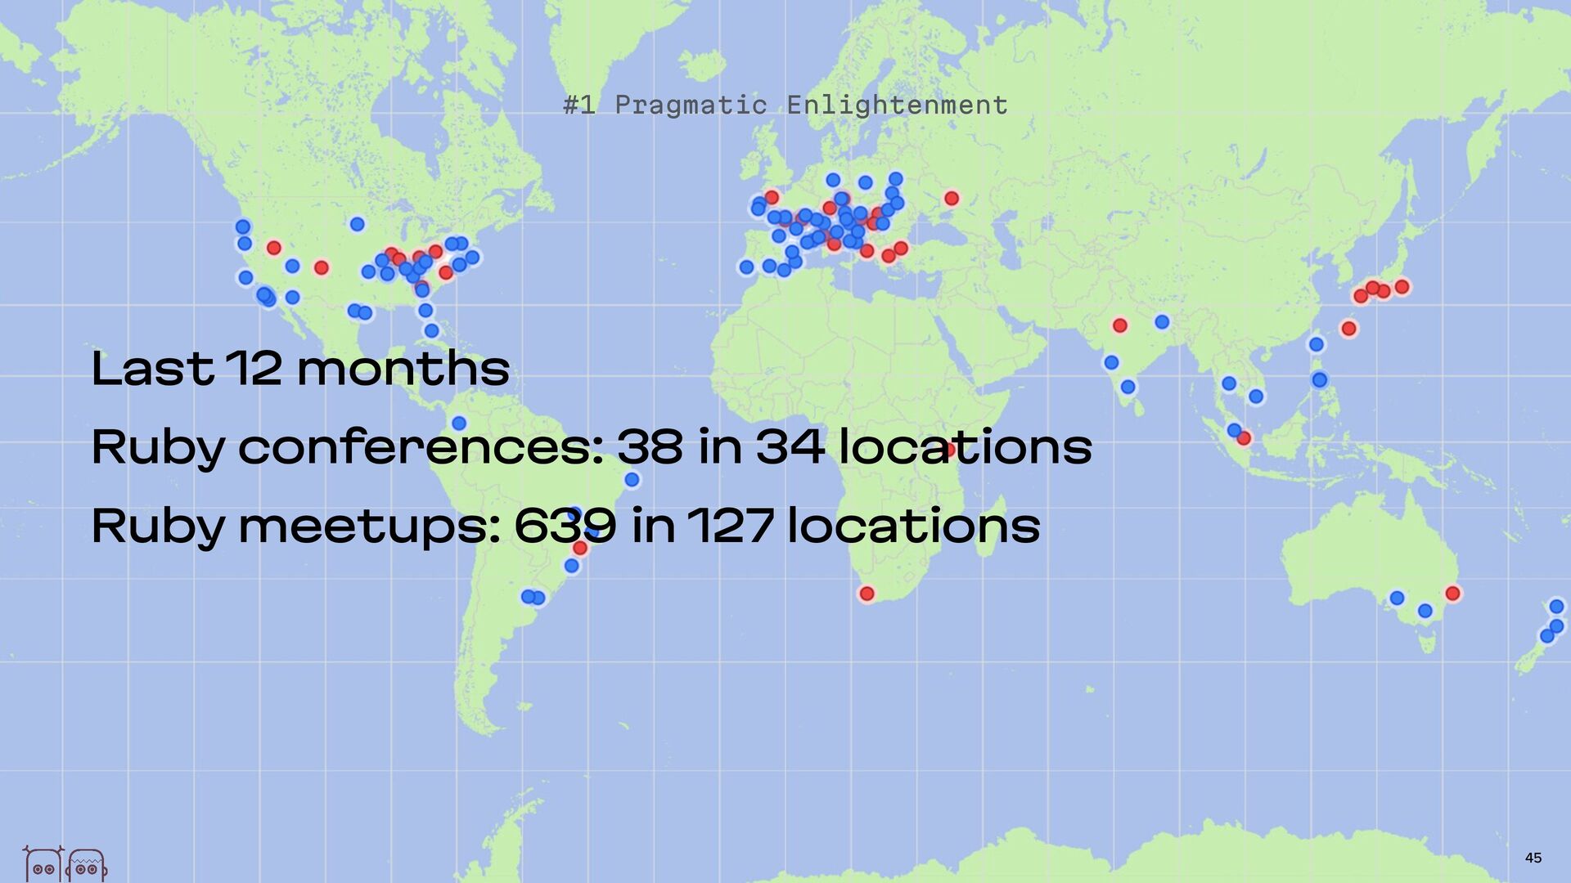Select the red marker near Singapore
The width and height of the screenshot is (1571, 883).
tap(1244, 438)
